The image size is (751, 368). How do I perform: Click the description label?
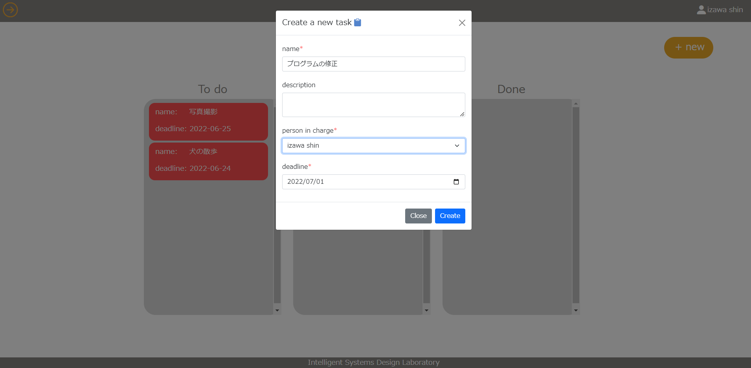click(299, 85)
